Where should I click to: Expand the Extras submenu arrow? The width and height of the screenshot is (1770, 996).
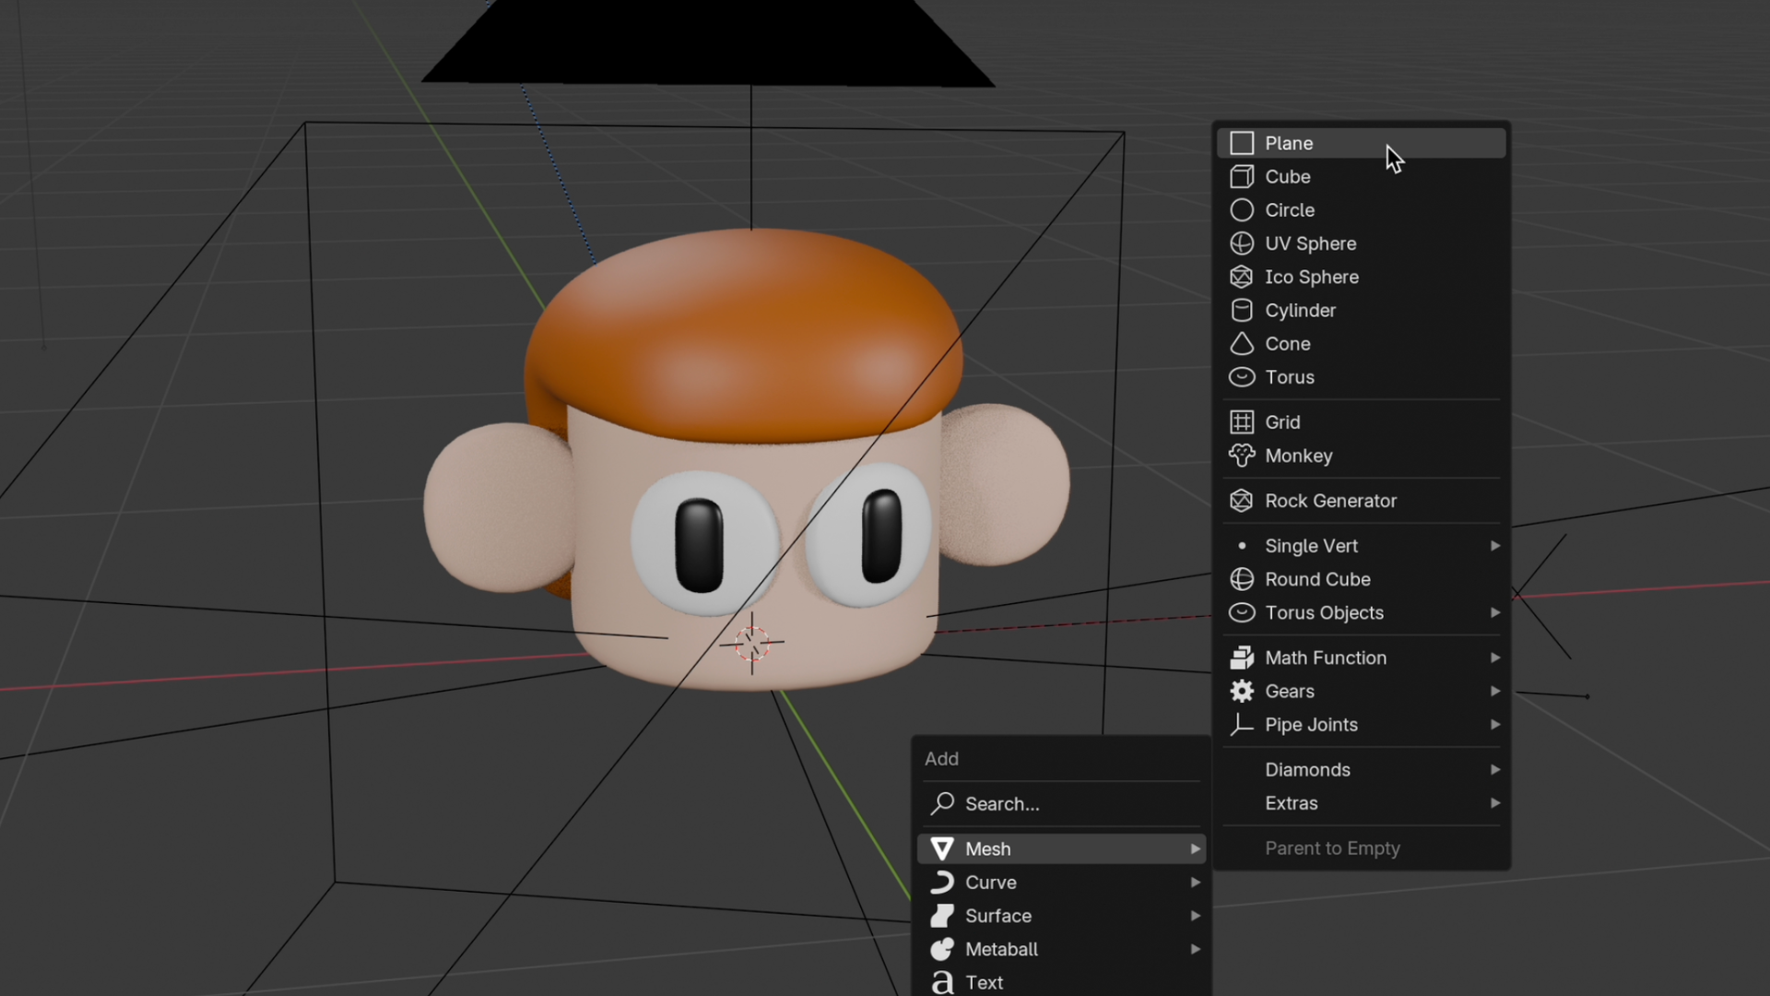[1495, 803]
